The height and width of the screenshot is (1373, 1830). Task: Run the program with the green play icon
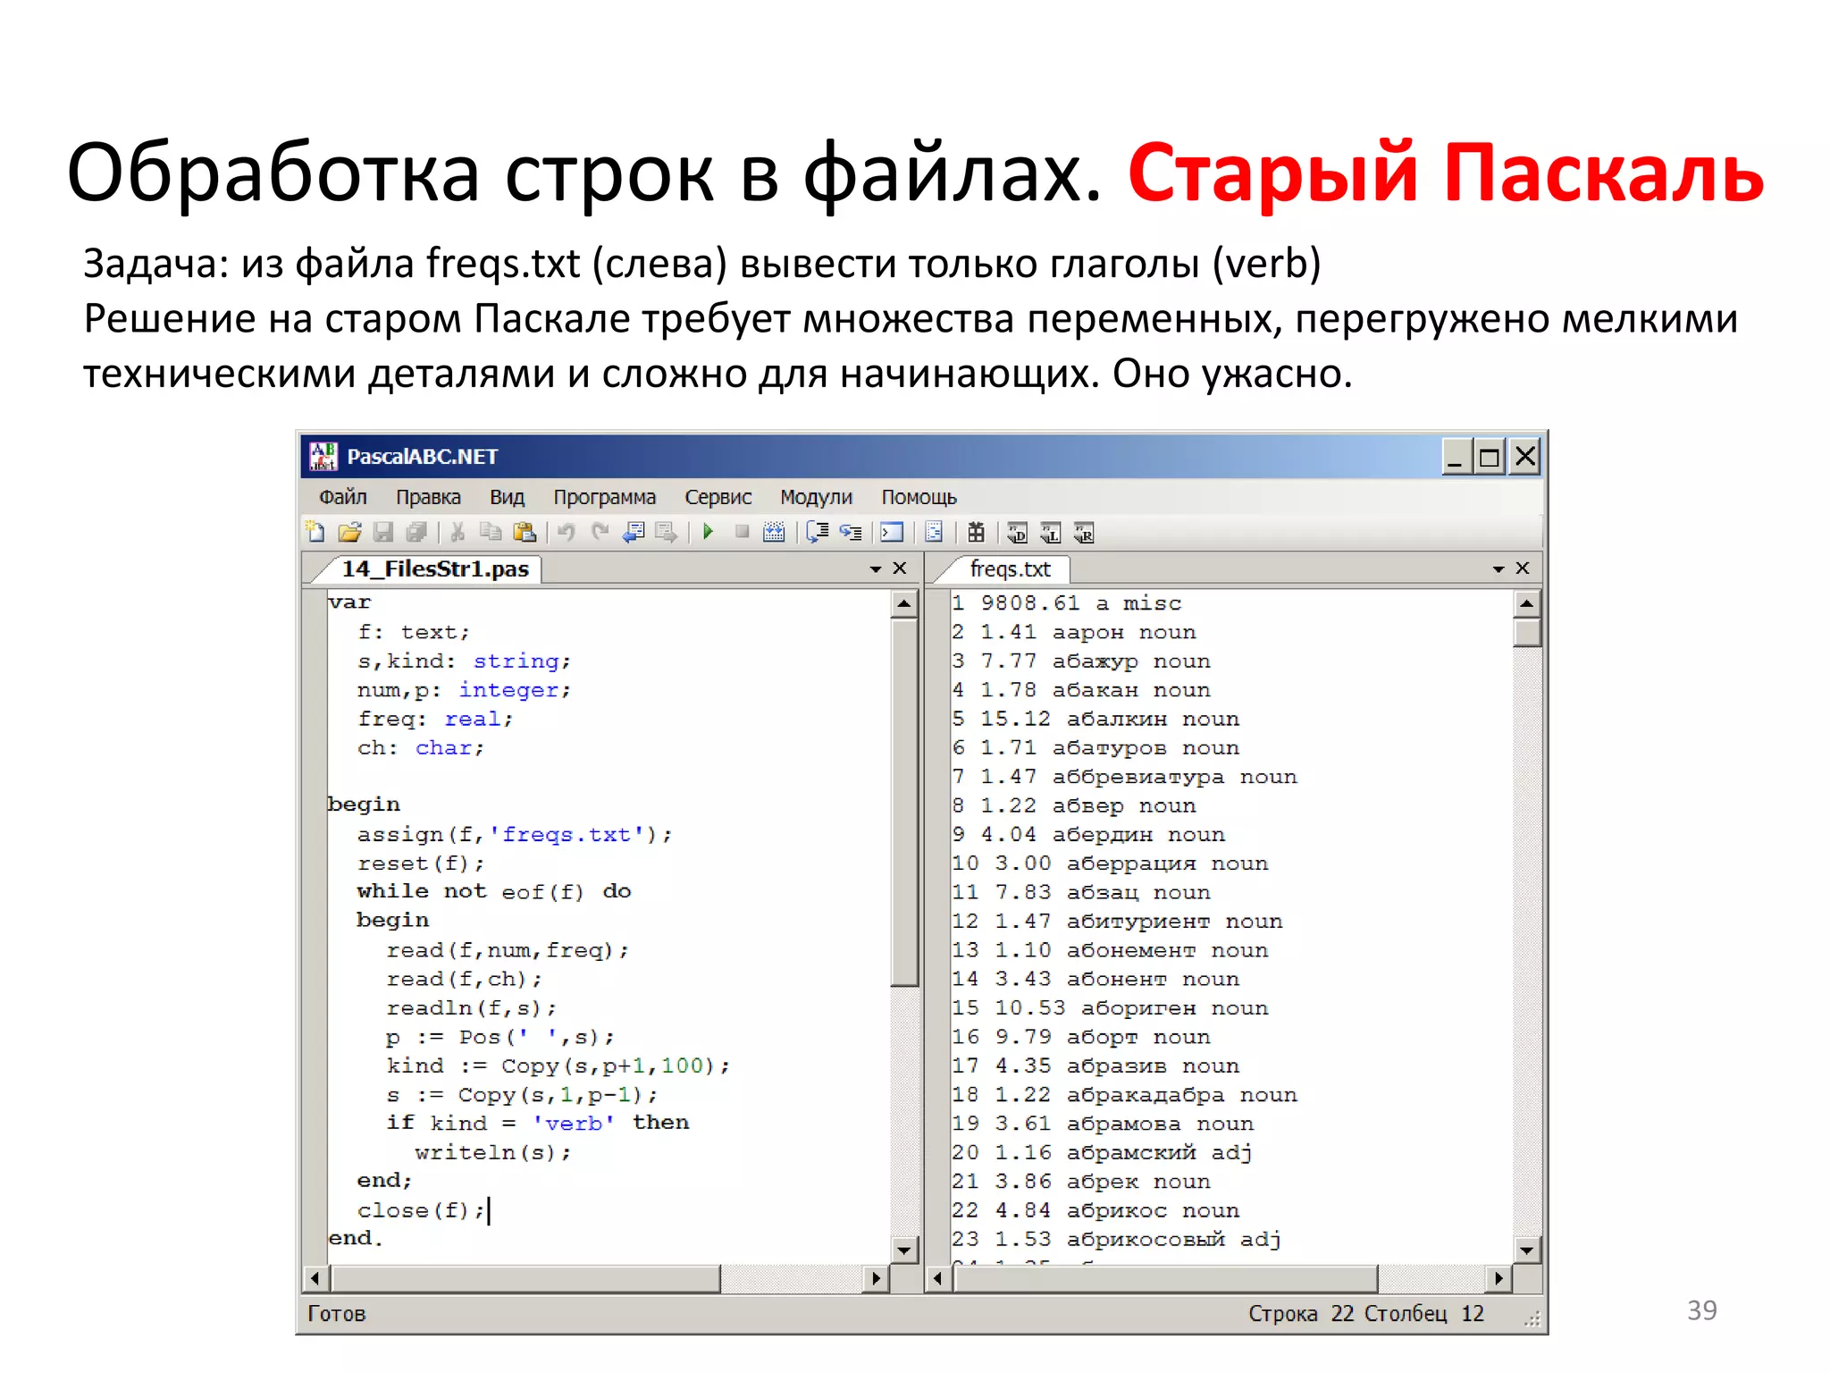point(708,532)
